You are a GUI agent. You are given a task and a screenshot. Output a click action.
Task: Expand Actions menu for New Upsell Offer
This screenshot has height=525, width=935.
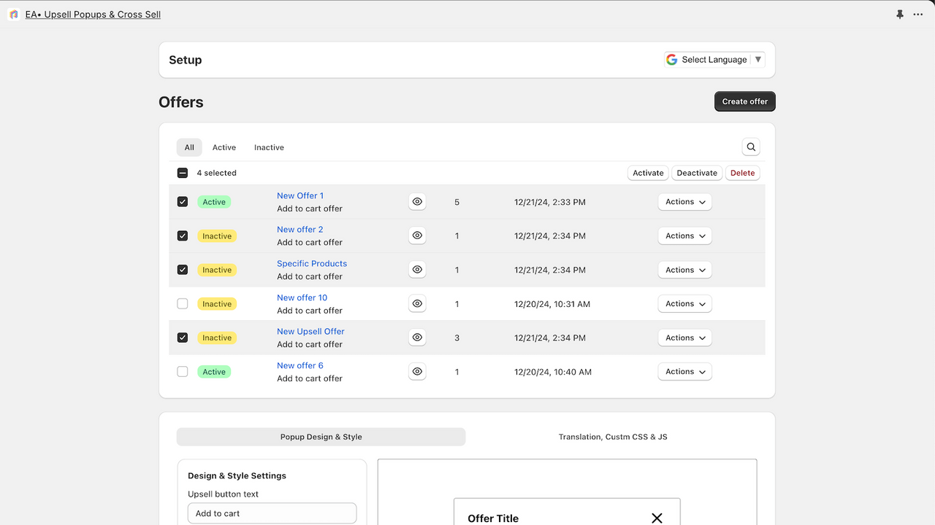click(684, 338)
